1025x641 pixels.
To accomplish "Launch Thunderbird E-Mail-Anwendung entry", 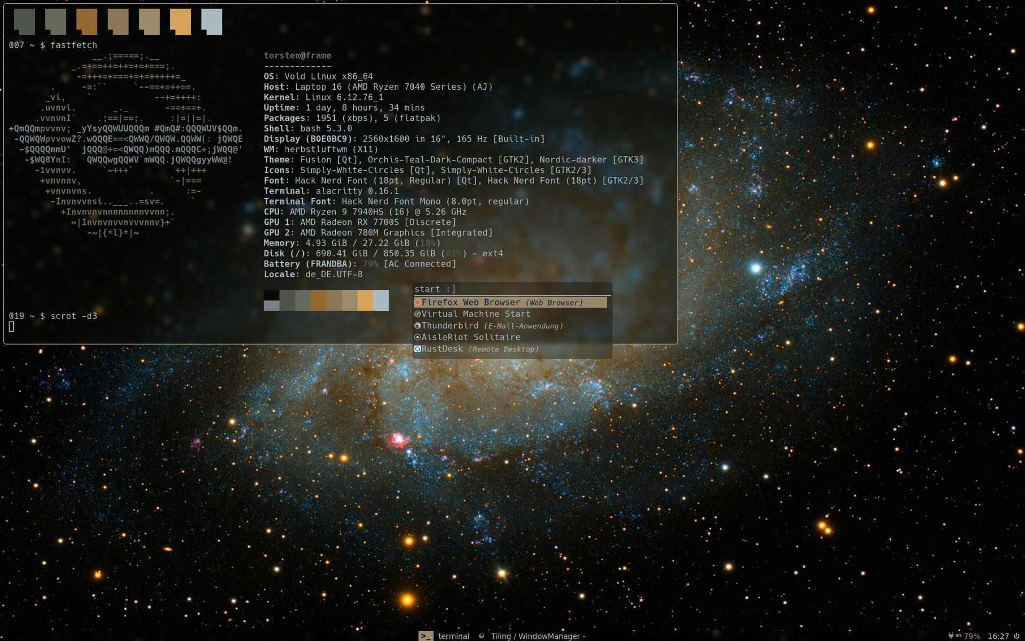I will tap(491, 326).
